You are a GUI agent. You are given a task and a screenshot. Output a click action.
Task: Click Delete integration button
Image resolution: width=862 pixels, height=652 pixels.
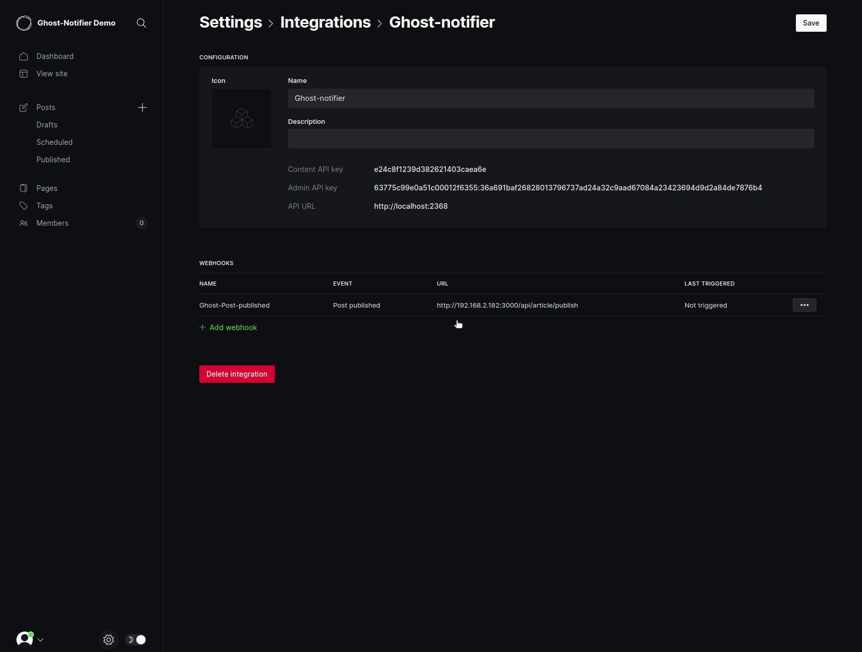(237, 374)
